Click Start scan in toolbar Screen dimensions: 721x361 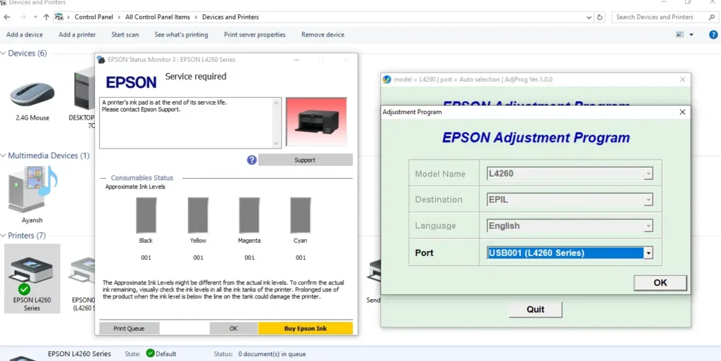(x=125, y=34)
